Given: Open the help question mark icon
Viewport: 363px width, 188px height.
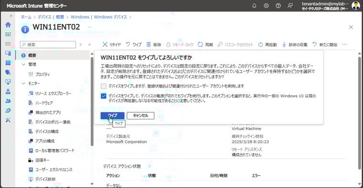Looking at the screenshot, I should [278, 6].
